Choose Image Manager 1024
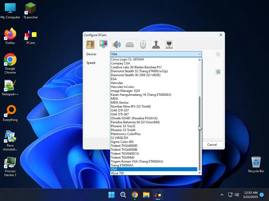 (x=154, y=91)
